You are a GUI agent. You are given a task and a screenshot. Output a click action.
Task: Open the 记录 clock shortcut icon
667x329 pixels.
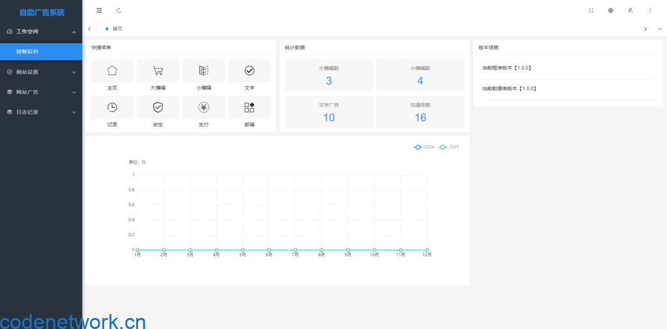112,107
